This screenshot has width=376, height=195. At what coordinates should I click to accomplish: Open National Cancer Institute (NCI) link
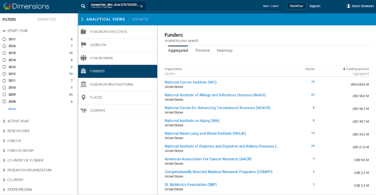coord(190,82)
